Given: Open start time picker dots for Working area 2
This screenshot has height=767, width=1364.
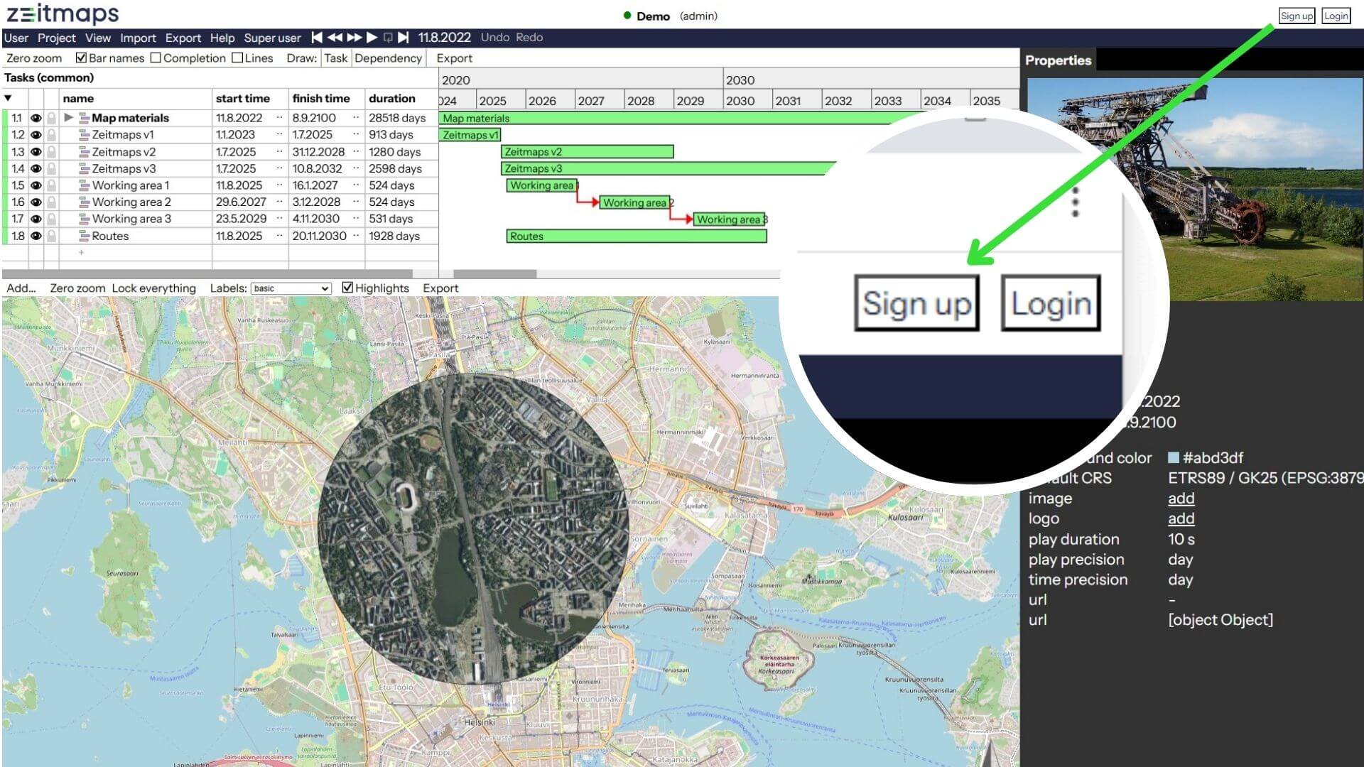Looking at the screenshot, I should [x=279, y=202].
